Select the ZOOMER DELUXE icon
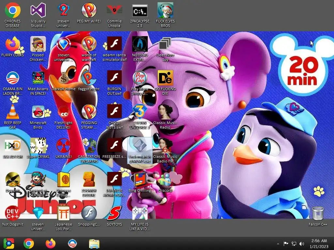The height and width of the screenshot is (250, 334). tap(89, 184)
